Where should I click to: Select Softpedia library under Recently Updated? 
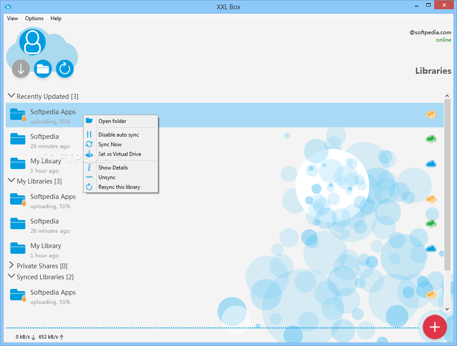[225, 140]
